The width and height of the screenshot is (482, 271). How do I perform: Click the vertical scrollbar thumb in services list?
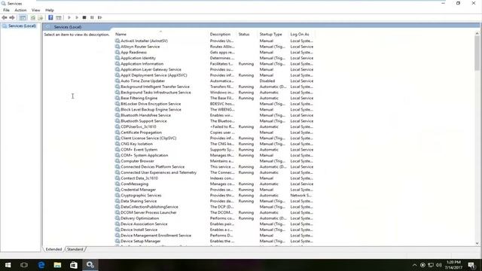477,53
